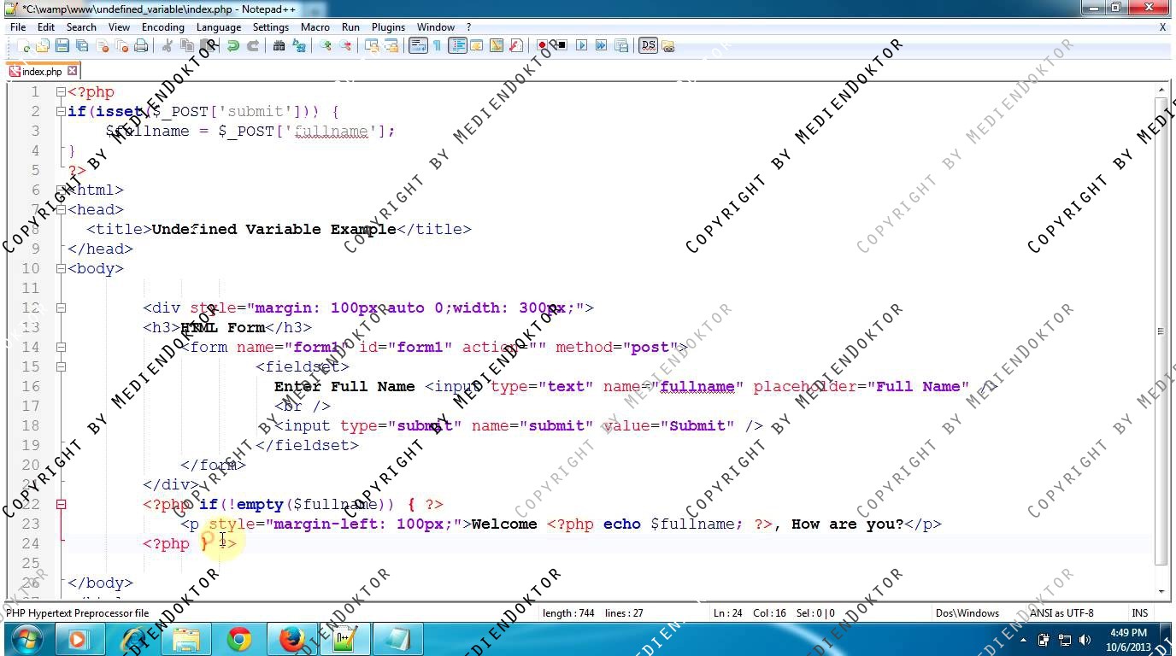
Task: Toggle Show All Characters pilcrow icon
Action: point(437,46)
